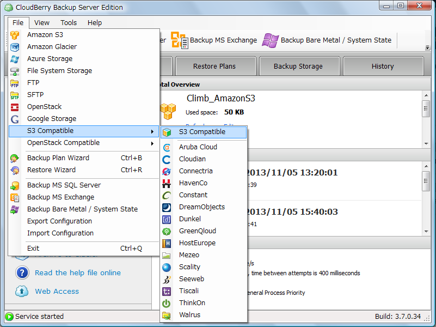Click the Climb_AmazonS3 storage name

pyautogui.click(x=221, y=98)
